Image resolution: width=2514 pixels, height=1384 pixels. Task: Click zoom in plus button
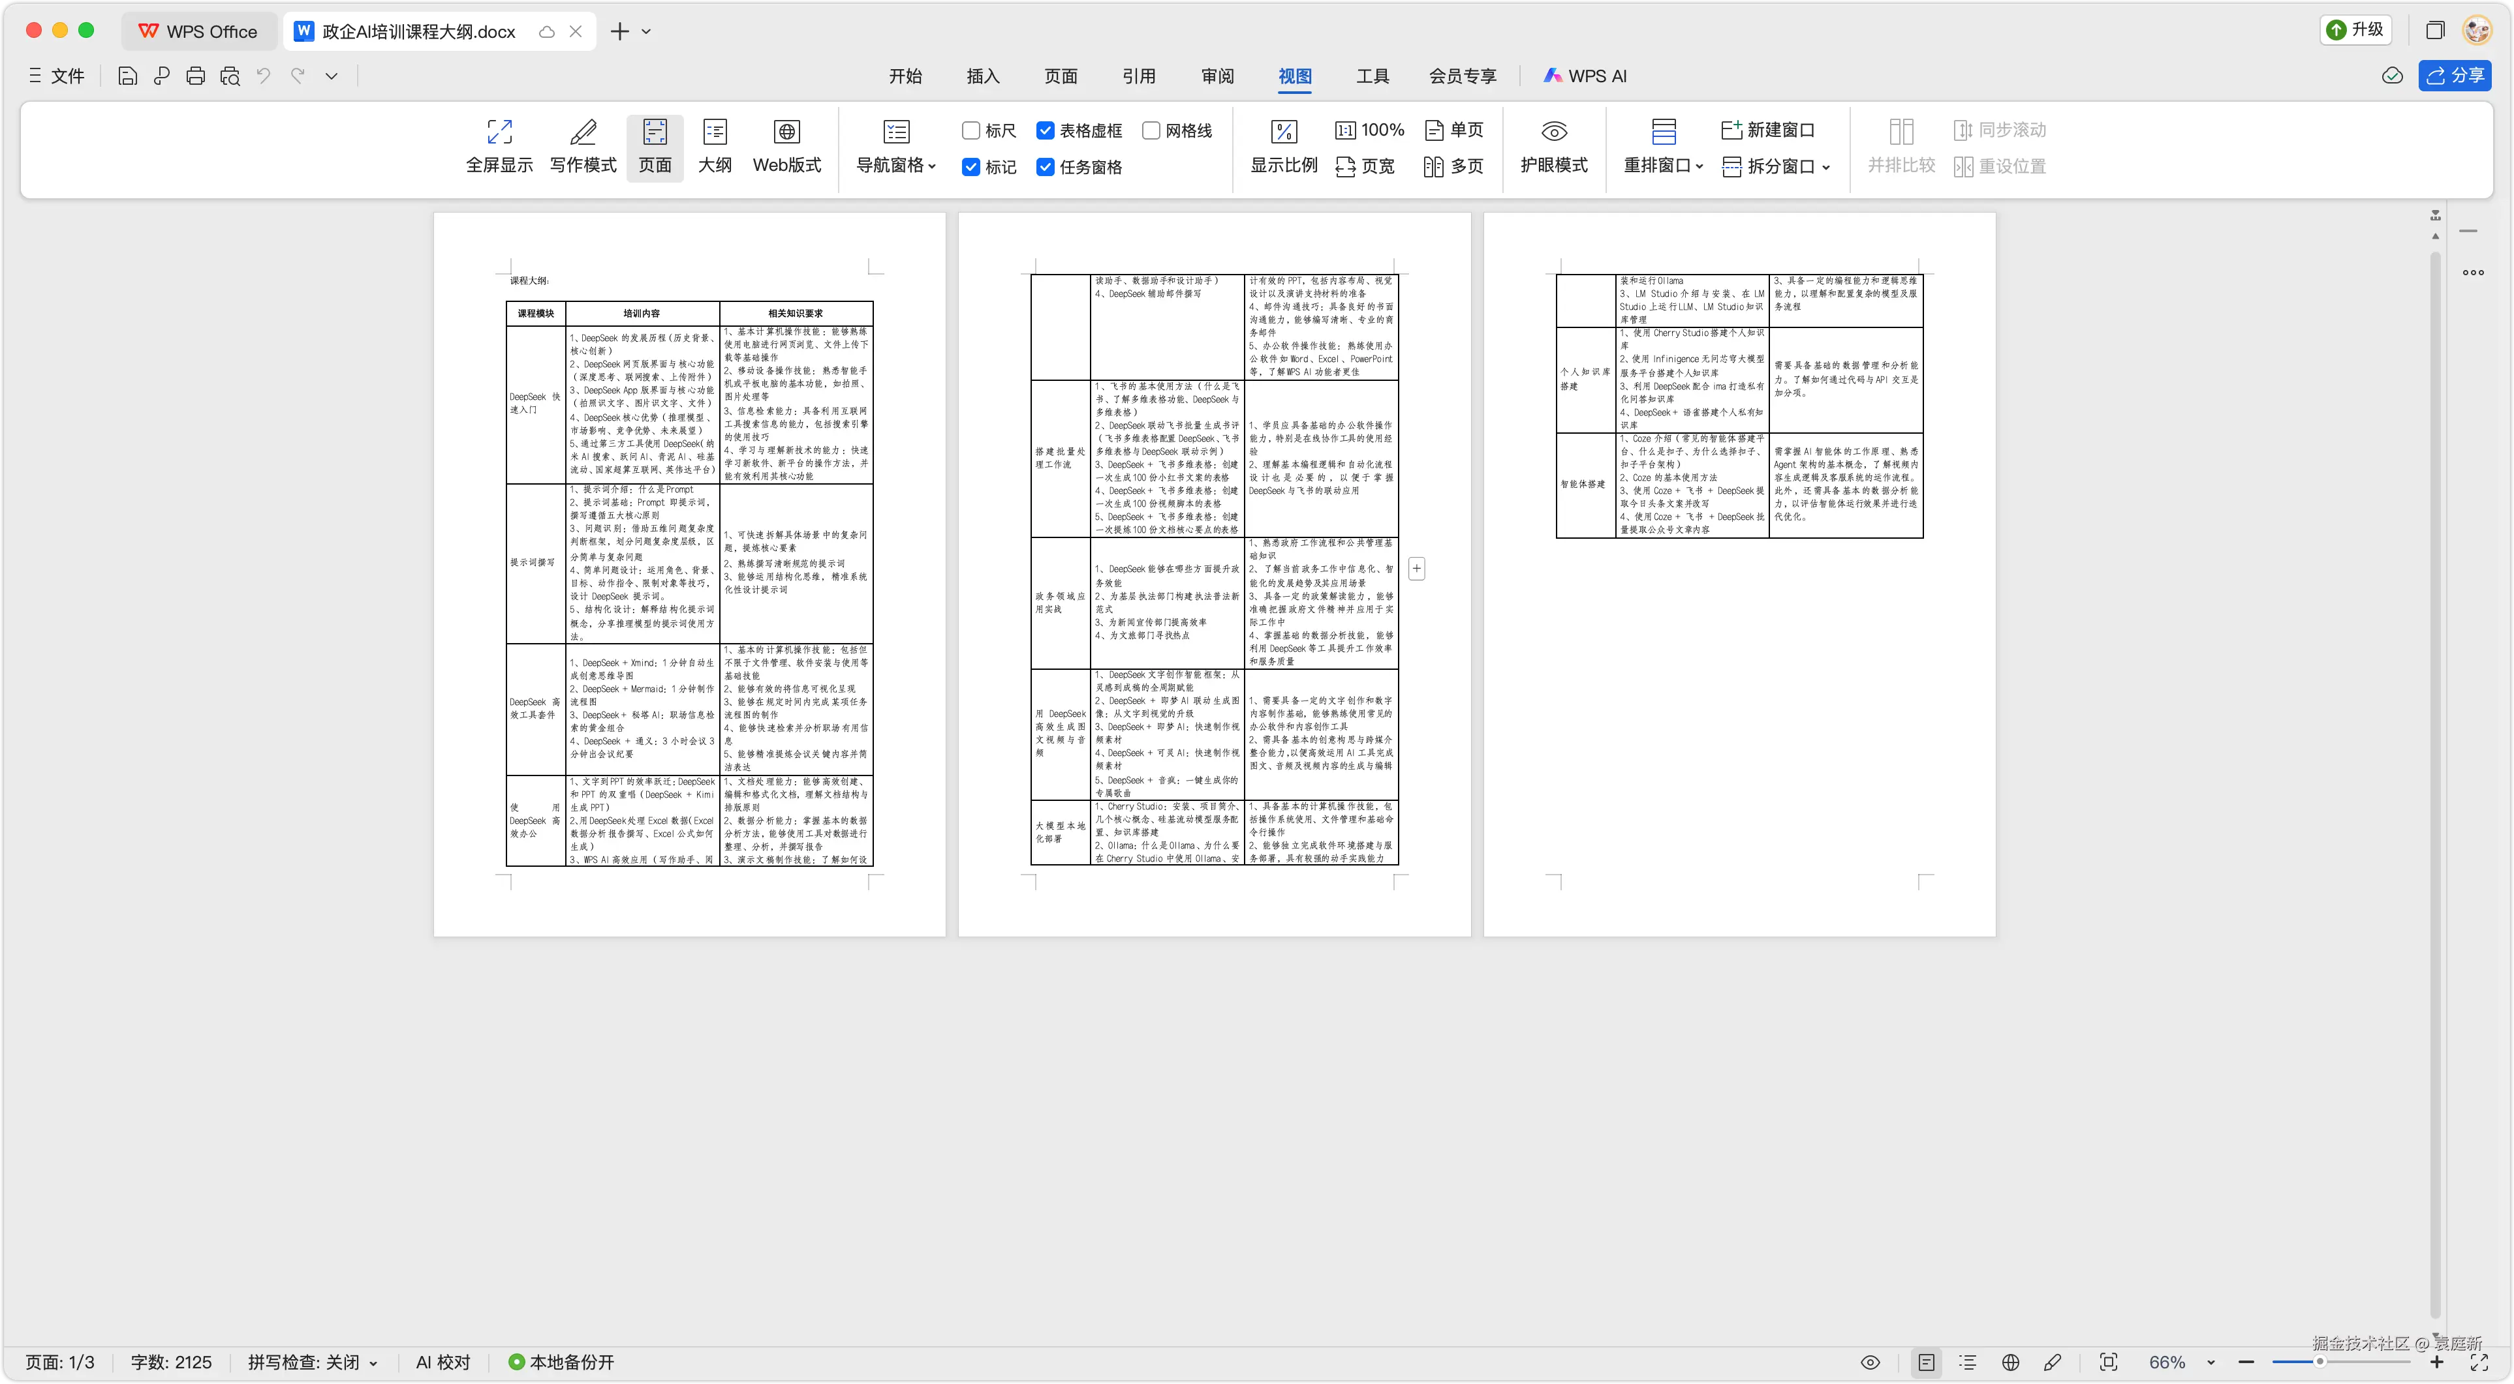point(2437,1362)
